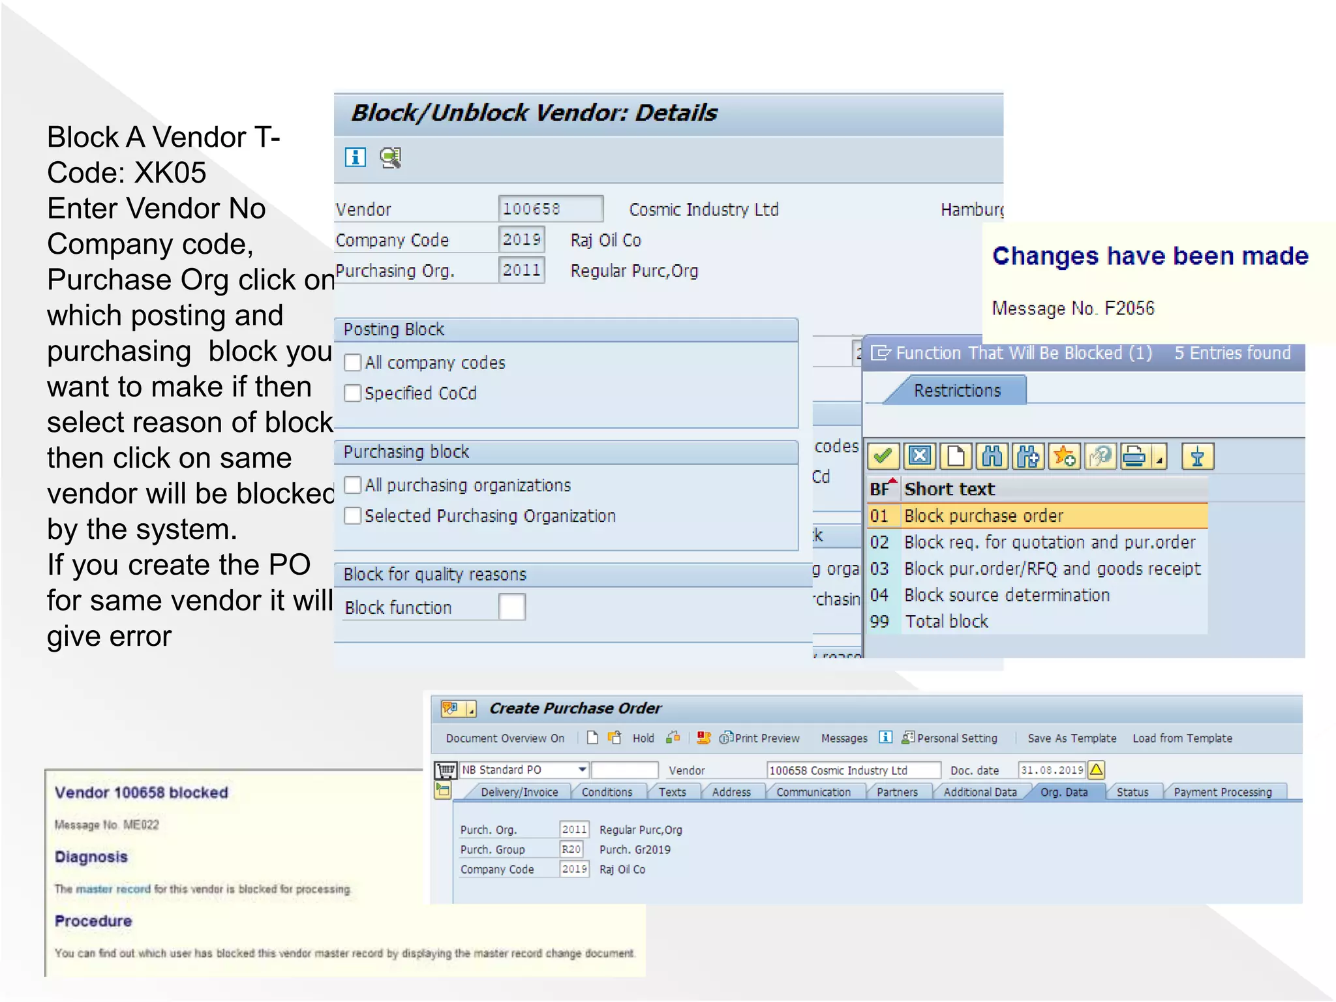Select row 01 Block purchase order
Viewport: 1336px width, 1002px height.
[x=1037, y=515]
